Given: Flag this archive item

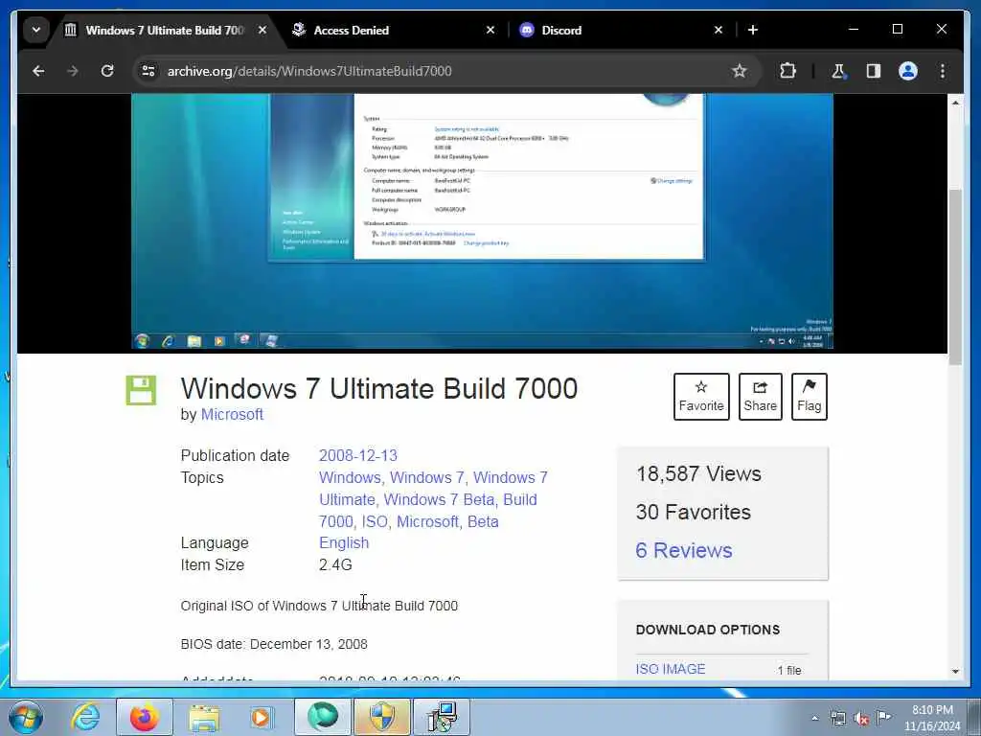Looking at the screenshot, I should coord(809,397).
